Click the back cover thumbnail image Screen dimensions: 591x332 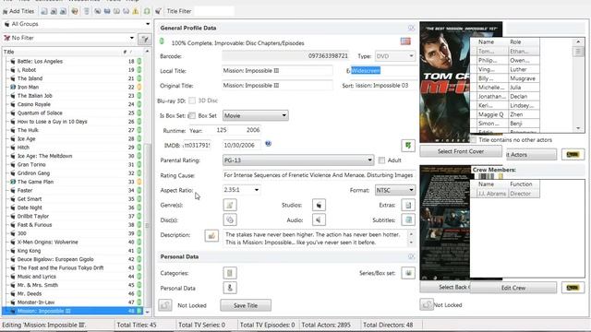(x=445, y=223)
